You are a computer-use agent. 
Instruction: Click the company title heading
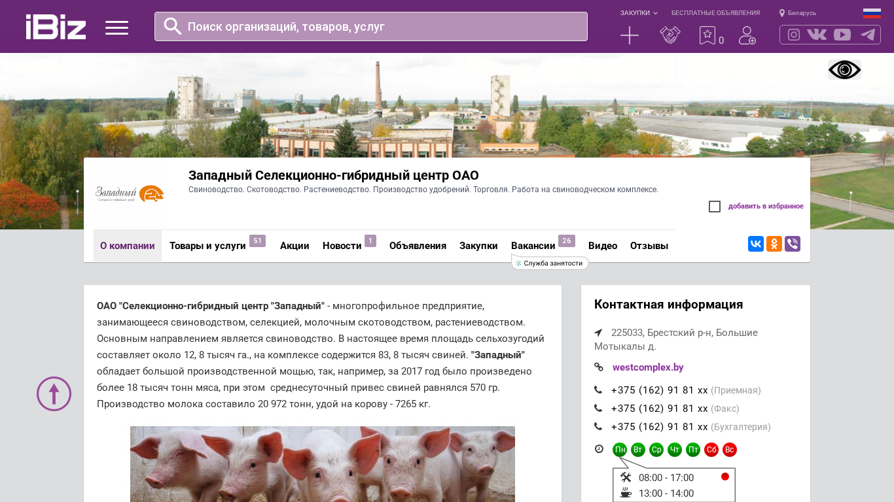coord(334,175)
